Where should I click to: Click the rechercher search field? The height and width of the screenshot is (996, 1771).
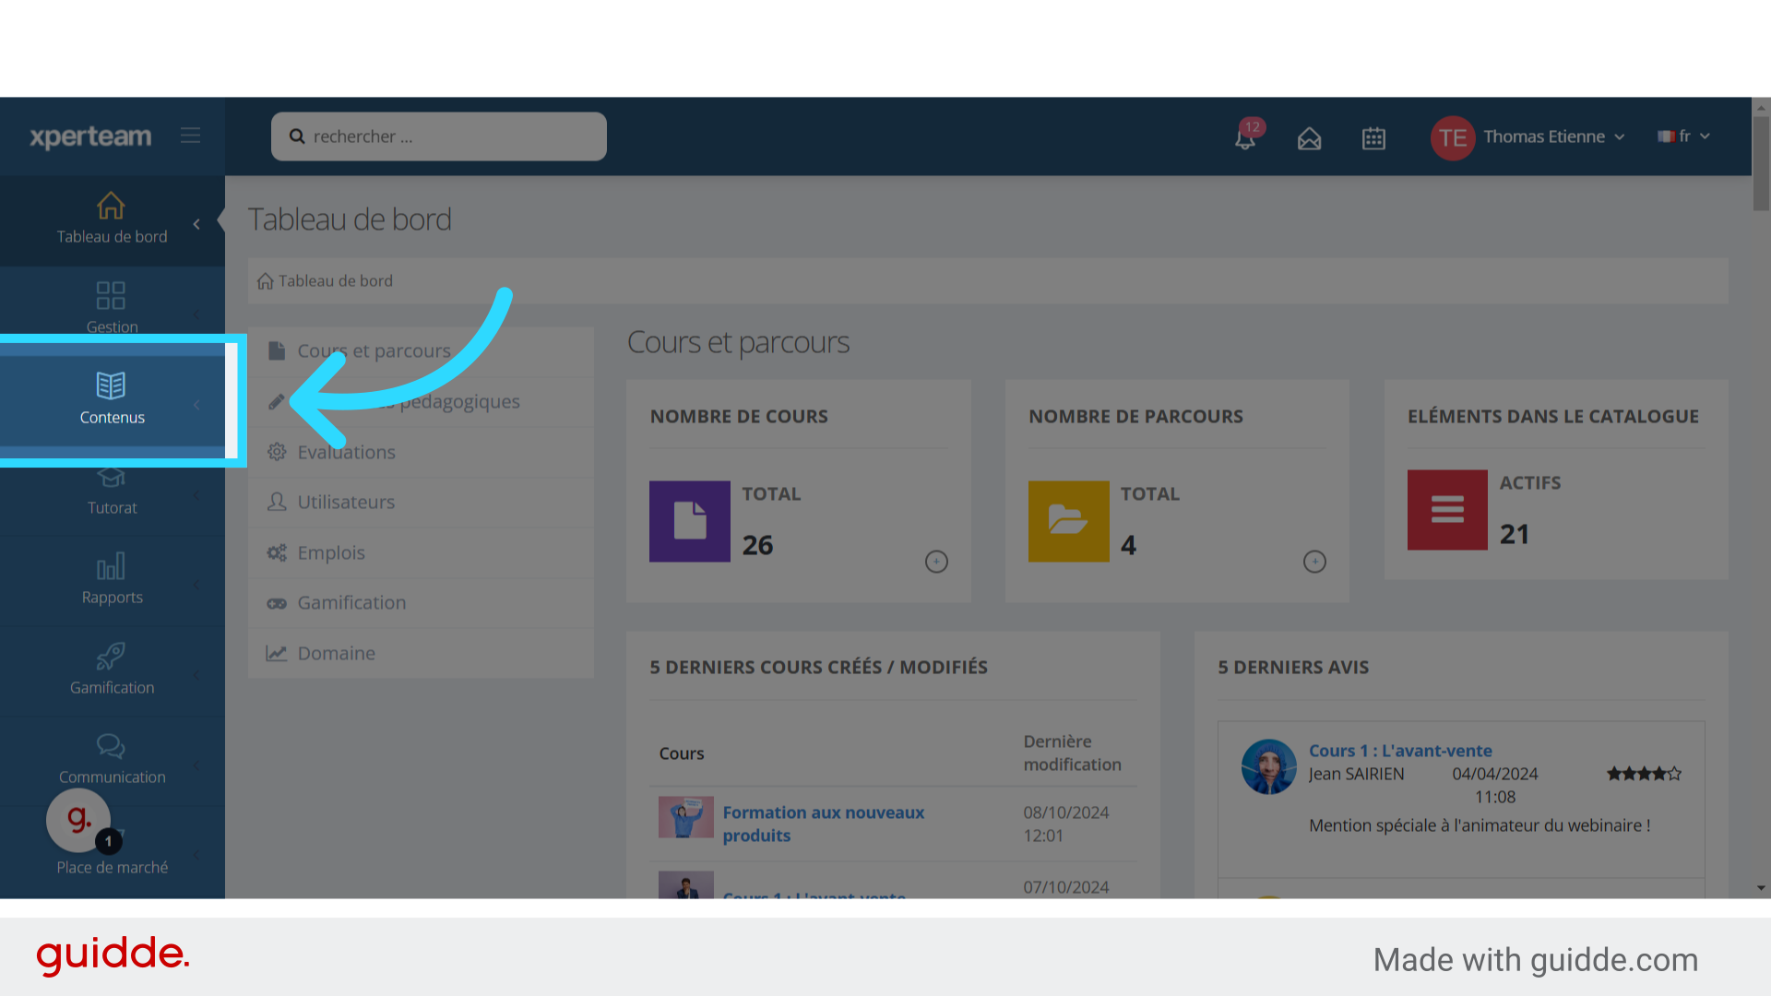pyautogui.click(x=438, y=136)
